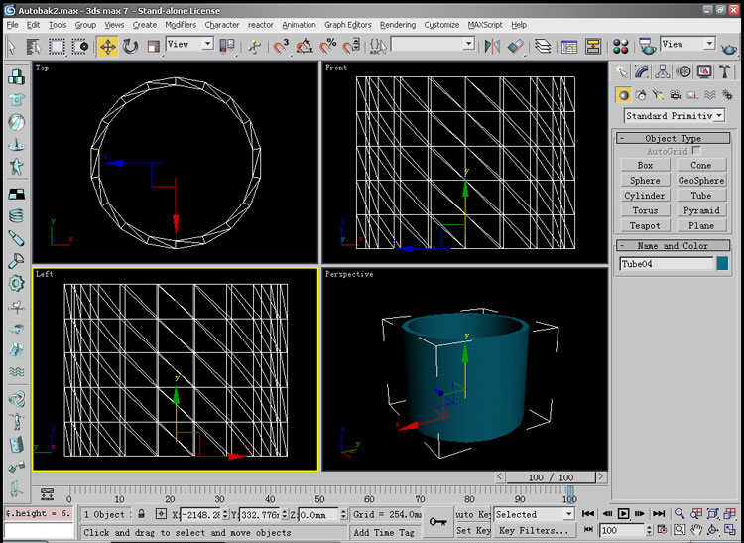Image resolution: width=744 pixels, height=543 pixels.
Task: Click the teal object color swatch
Action: pyautogui.click(x=724, y=264)
